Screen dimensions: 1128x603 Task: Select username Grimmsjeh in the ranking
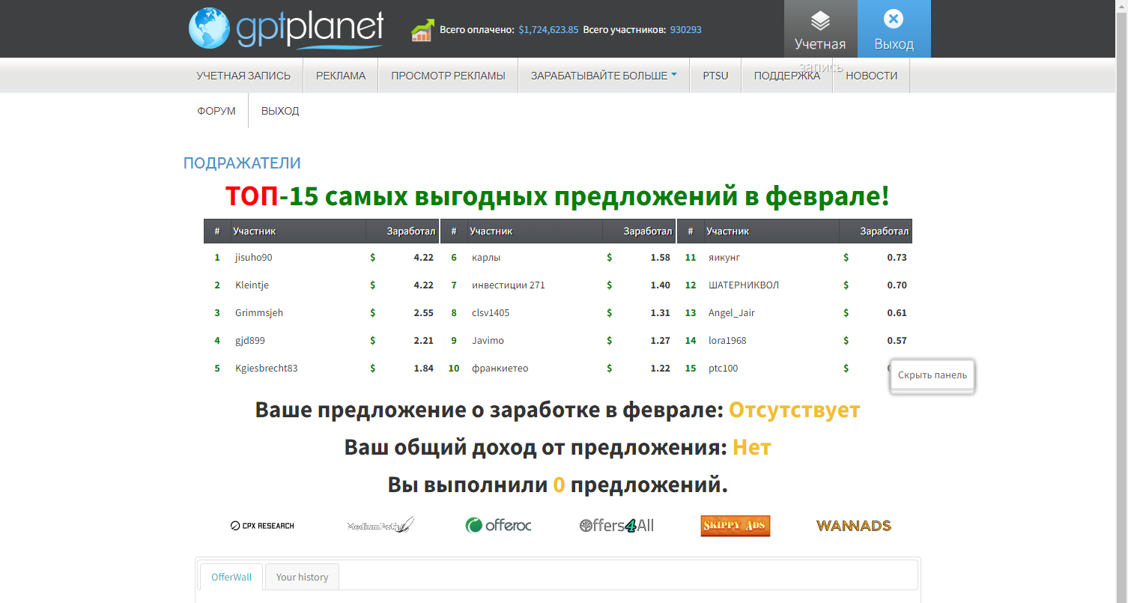point(259,313)
